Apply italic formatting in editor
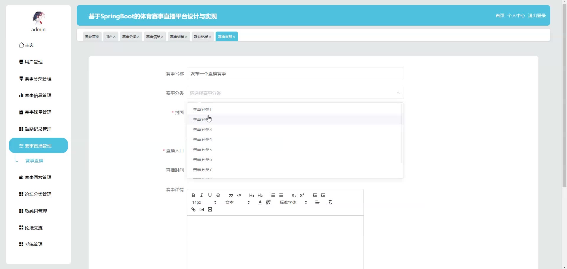Image resolution: width=567 pixels, height=269 pixels. pos(202,195)
